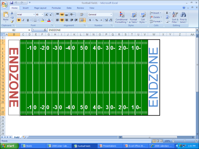Switch to Presentation1 in the taskbar

[109, 146]
